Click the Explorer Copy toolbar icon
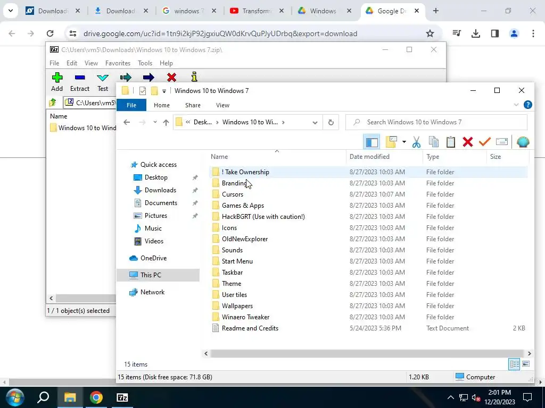 pos(433,142)
